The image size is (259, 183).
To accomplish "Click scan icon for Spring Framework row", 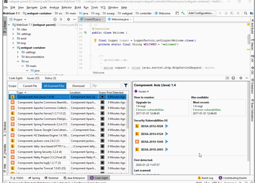I will click(x=102, y=124).
